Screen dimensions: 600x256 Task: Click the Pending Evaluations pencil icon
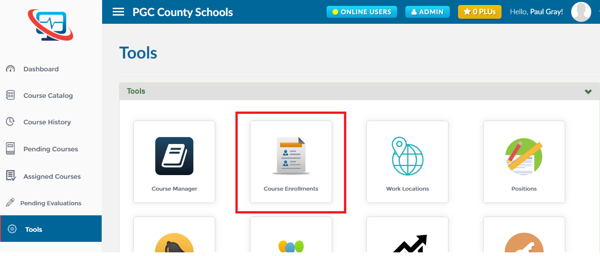click(x=10, y=203)
